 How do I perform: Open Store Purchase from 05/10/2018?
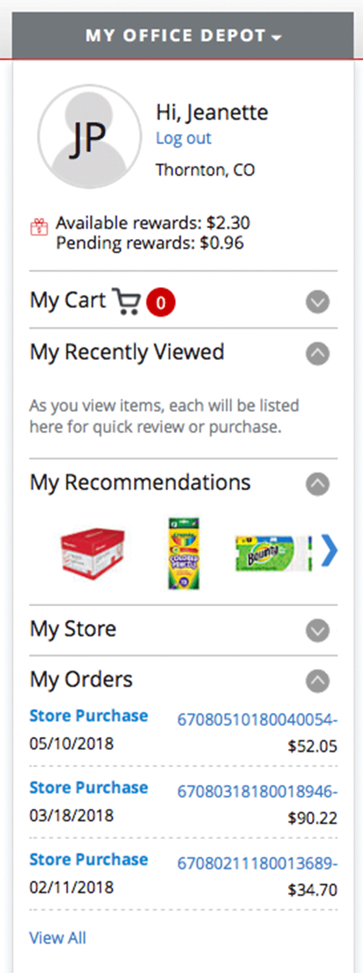tap(89, 716)
